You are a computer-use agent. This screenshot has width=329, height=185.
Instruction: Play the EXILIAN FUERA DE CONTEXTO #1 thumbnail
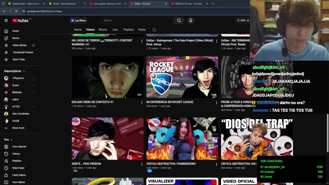[x=108, y=77]
